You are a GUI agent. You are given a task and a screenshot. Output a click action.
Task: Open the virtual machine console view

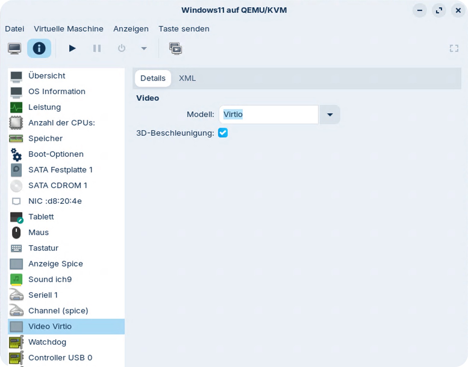point(14,48)
